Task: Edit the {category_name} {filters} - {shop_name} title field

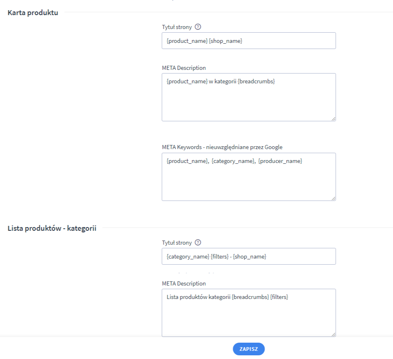Action: click(249, 256)
